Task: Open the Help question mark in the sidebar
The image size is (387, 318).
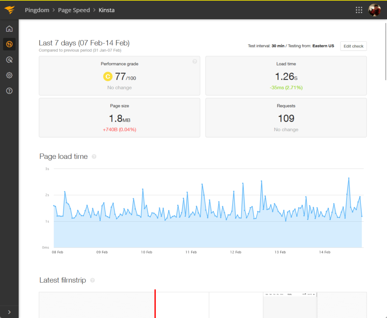Action: click(x=9, y=91)
